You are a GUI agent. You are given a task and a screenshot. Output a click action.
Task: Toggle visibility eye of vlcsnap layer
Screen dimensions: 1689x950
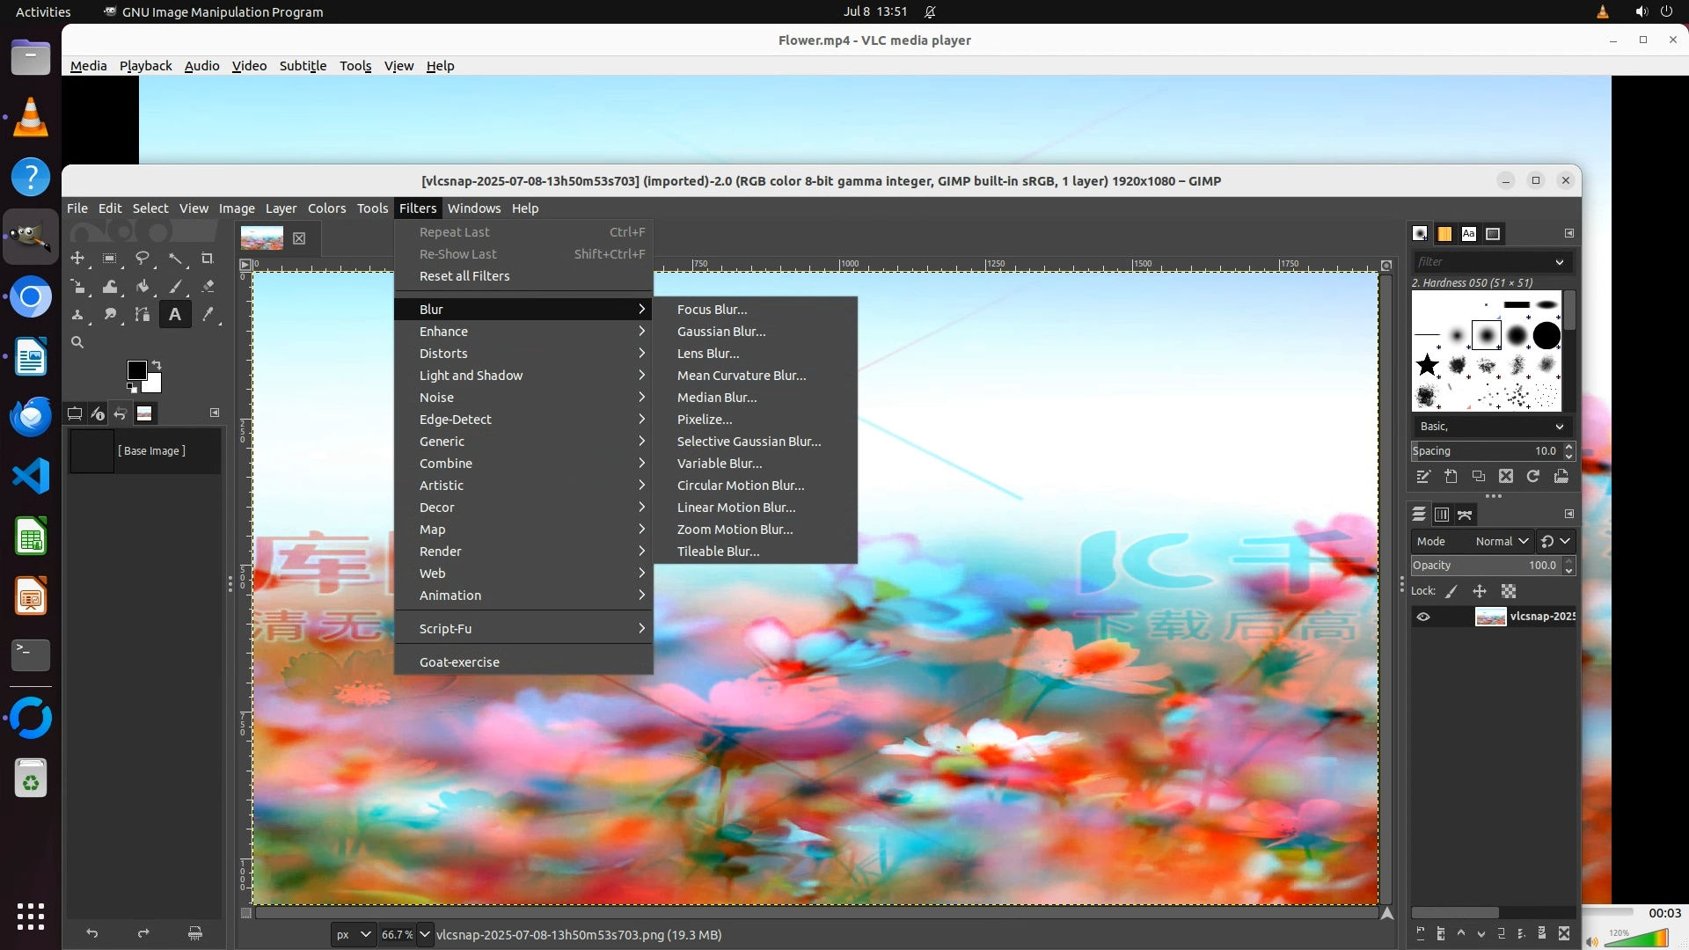[1423, 617]
